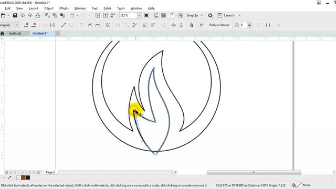336x189 pixels.
Task: Toggle Show grid button
Action: pos(163,15)
